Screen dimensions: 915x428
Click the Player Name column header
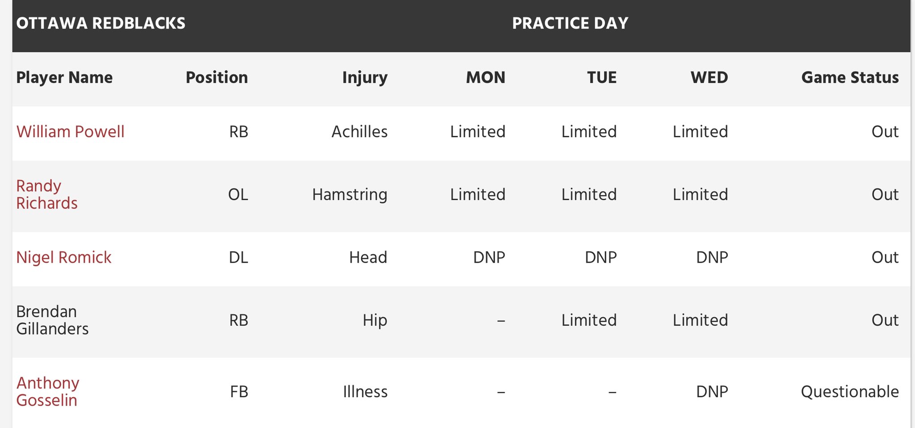[64, 78]
